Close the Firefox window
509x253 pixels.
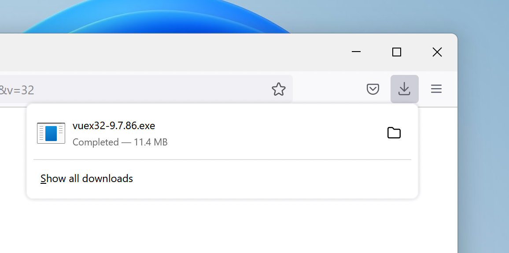(437, 52)
